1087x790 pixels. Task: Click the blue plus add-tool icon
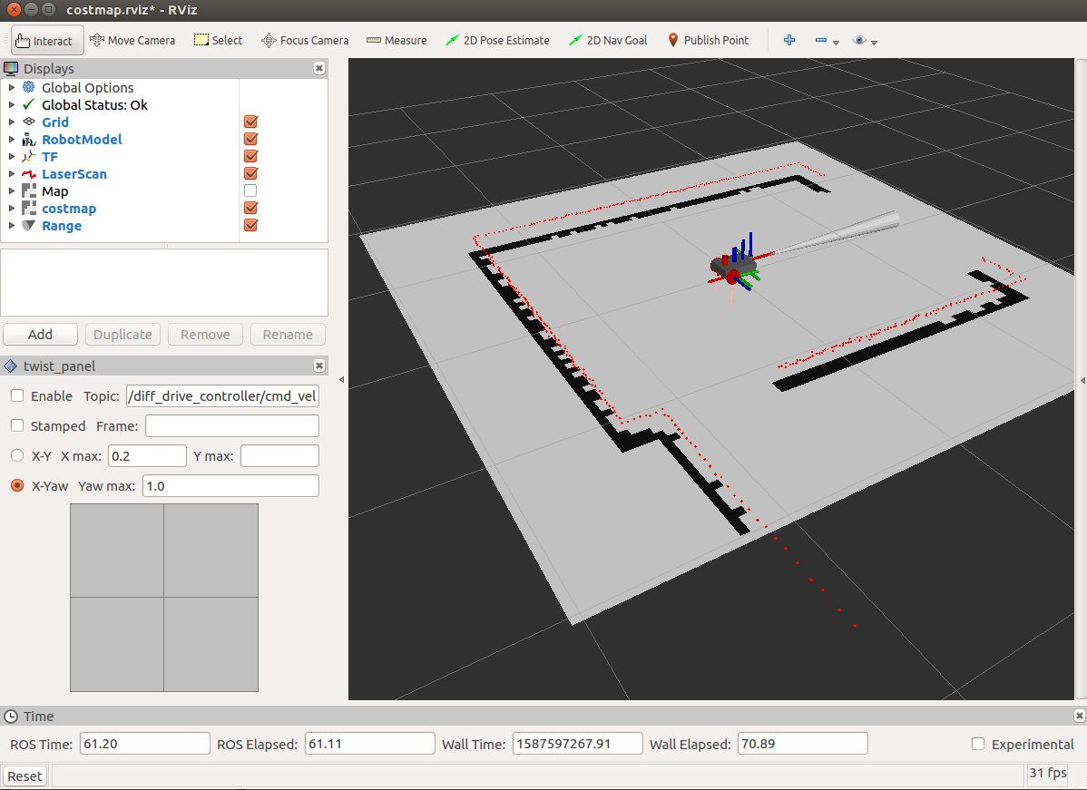(x=788, y=40)
